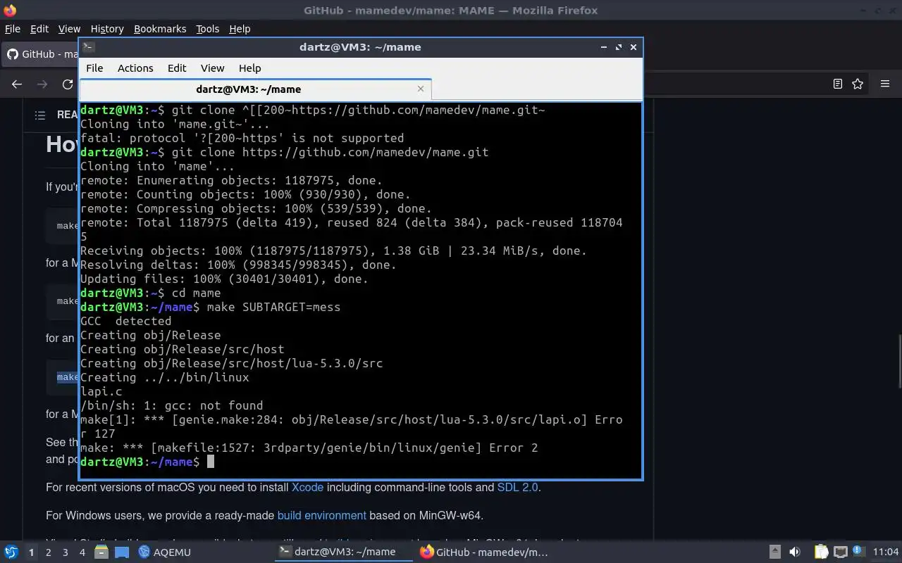Viewport: 902px width, 563px height.
Task: Follow the Xcode link
Action: coord(307,487)
